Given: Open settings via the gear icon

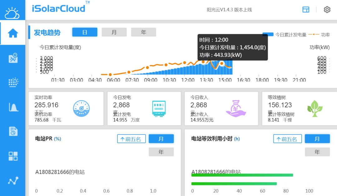Looking at the screenshot, I should 327,10.
